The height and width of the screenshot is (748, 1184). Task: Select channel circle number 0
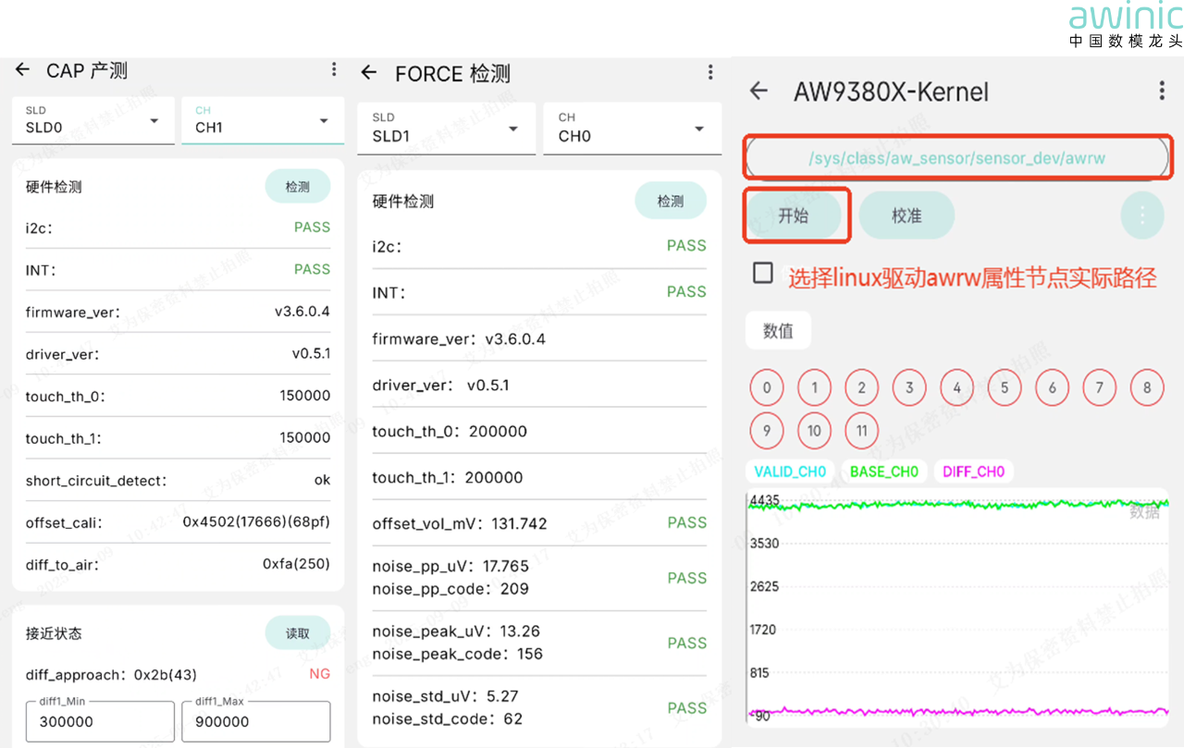point(767,388)
